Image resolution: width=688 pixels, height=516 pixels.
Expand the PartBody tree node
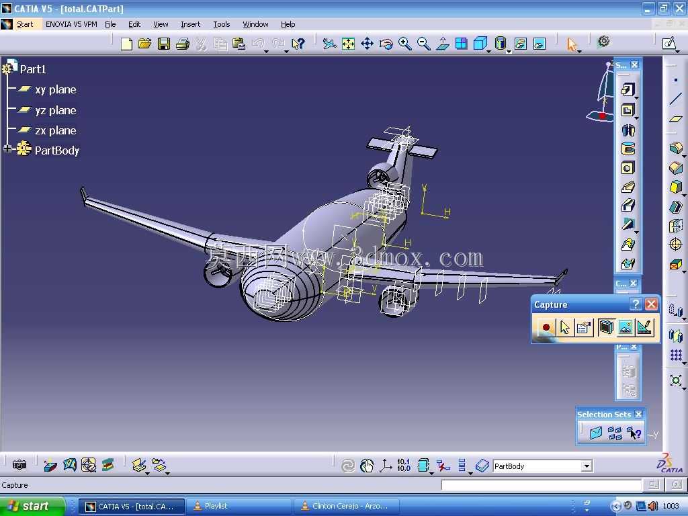[7, 149]
